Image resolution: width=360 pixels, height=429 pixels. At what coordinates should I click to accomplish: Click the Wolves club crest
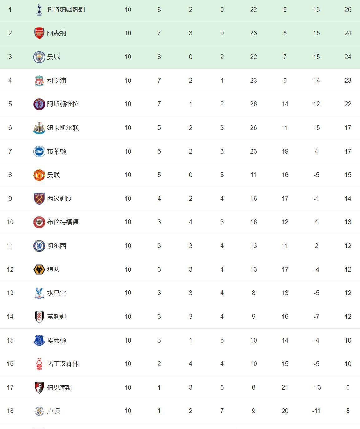point(39,269)
